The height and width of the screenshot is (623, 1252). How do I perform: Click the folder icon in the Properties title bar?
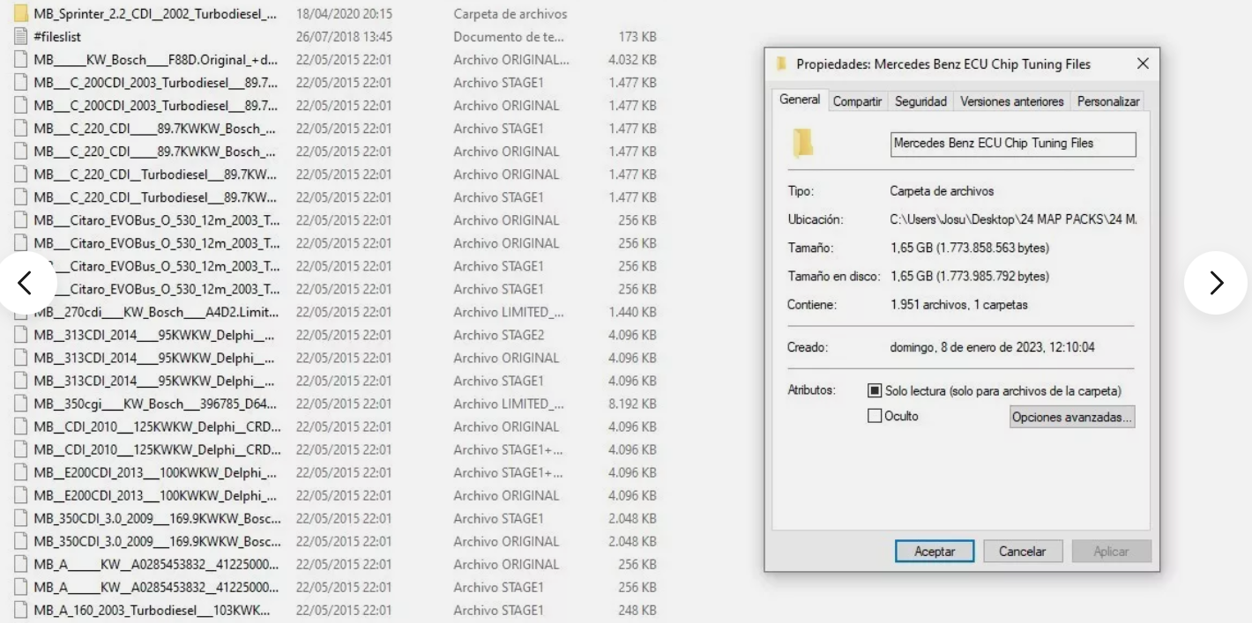point(779,63)
